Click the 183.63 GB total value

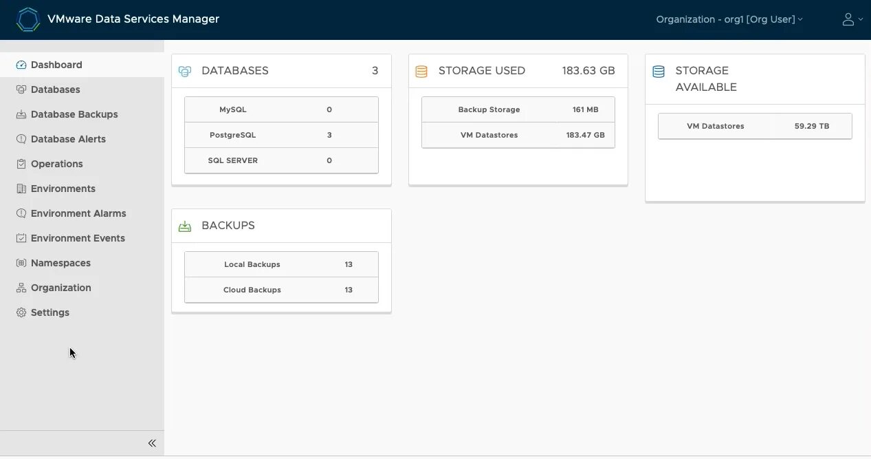coord(588,70)
